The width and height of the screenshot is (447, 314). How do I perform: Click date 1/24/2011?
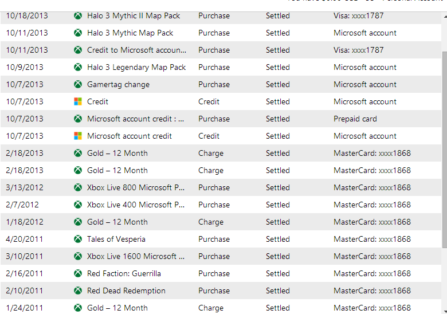tap(25, 308)
